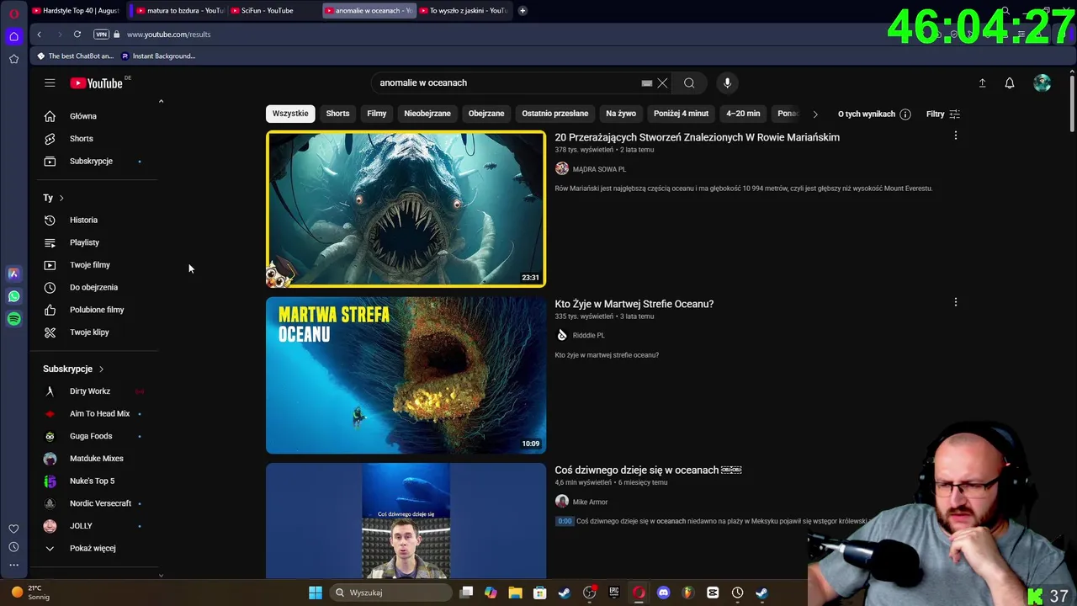Switch to To wyszło z jaskini tab

click(x=463, y=10)
